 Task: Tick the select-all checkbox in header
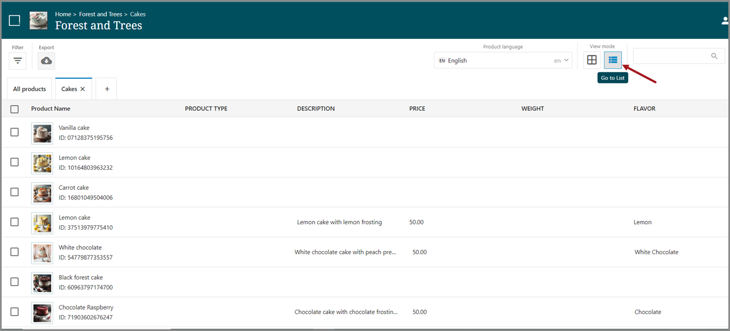coord(15,109)
